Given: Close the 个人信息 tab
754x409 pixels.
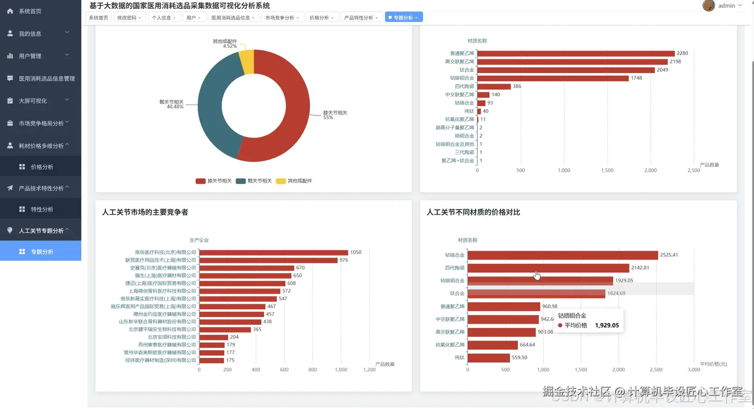Looking at the screenshot, I should tap(174, 18).
